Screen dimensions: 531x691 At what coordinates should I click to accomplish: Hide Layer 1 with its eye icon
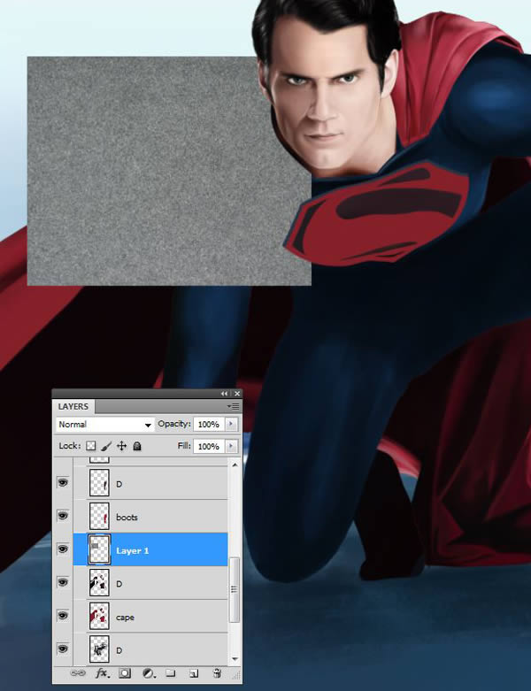63,549
